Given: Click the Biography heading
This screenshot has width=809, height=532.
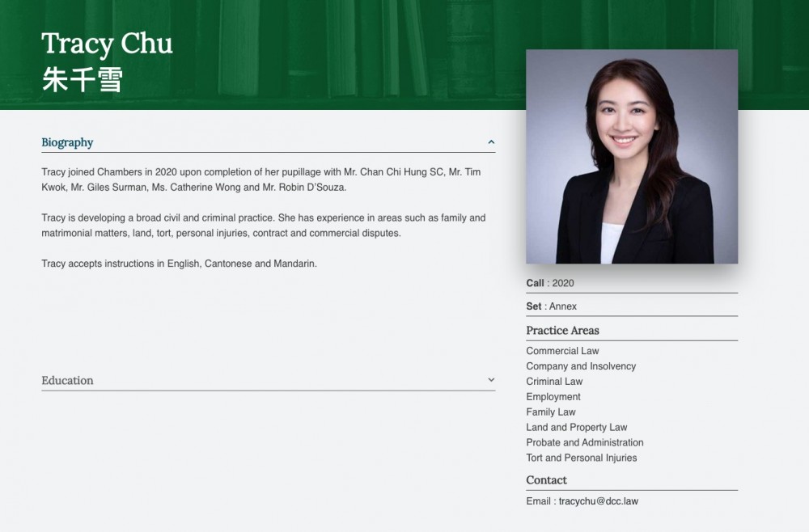Looking at the screenshot, I should point(67,142).
